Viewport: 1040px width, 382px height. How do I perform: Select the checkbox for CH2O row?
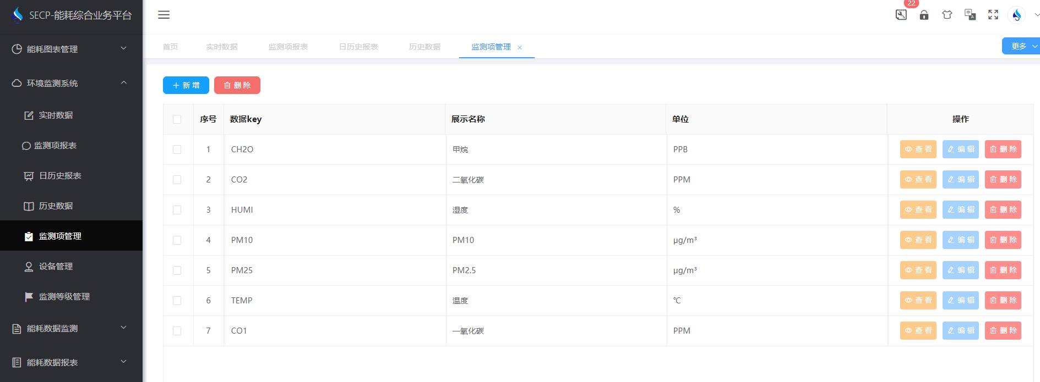pyautogui.click(x=177, y=150)
